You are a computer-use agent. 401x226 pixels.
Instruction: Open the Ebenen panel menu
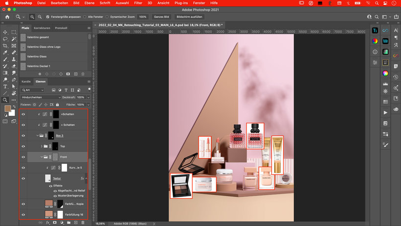(x=89, y=82)
